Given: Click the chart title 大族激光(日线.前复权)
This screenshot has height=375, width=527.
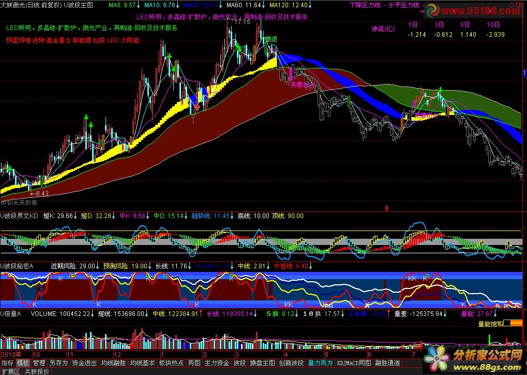Looking at the screenshot, I should [x=31, y=5].
